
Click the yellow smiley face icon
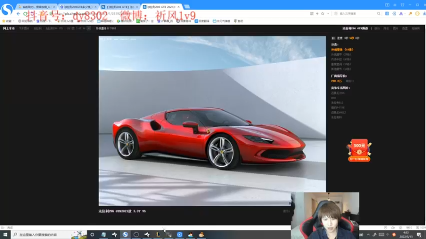pyautogui.click(x=417, y=14)
